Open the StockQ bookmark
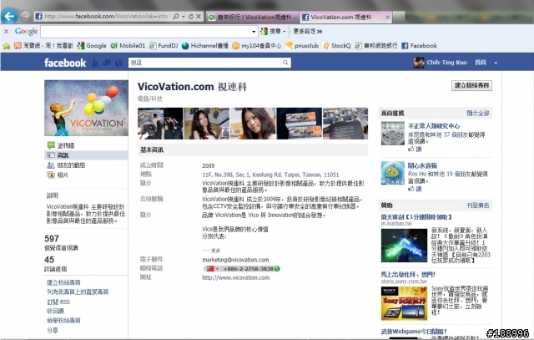Viewport: 534px width, 340px height. click(337, 46)
